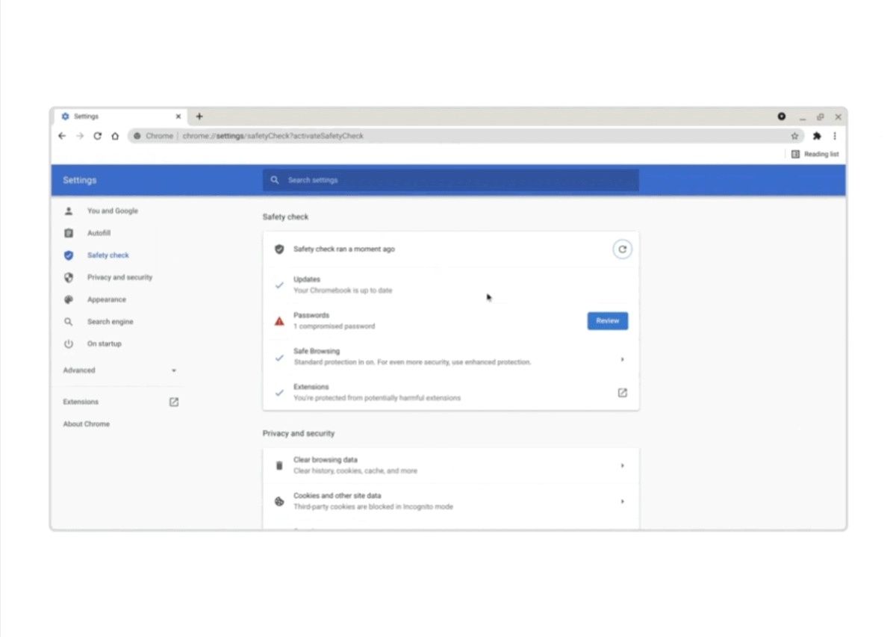Click the Home icon in the browser toolbar

[x=115, y=136]
